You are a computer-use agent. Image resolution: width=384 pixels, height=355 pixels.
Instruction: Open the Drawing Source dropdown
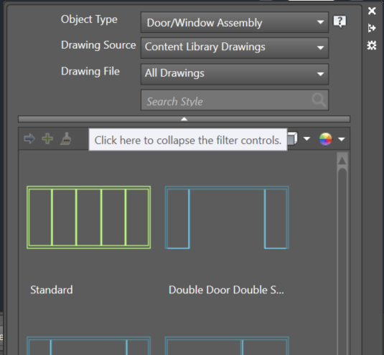pos(235,48)
